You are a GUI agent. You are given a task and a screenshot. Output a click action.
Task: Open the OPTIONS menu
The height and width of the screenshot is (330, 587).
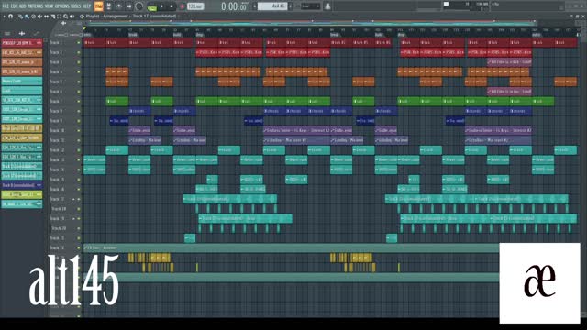[62, 6]
